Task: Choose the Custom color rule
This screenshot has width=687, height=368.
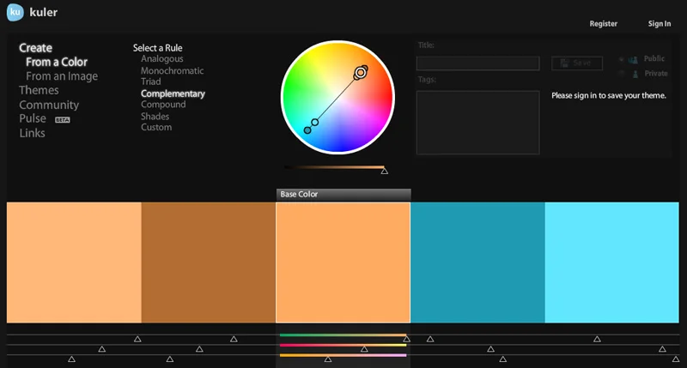Action: 156,127
